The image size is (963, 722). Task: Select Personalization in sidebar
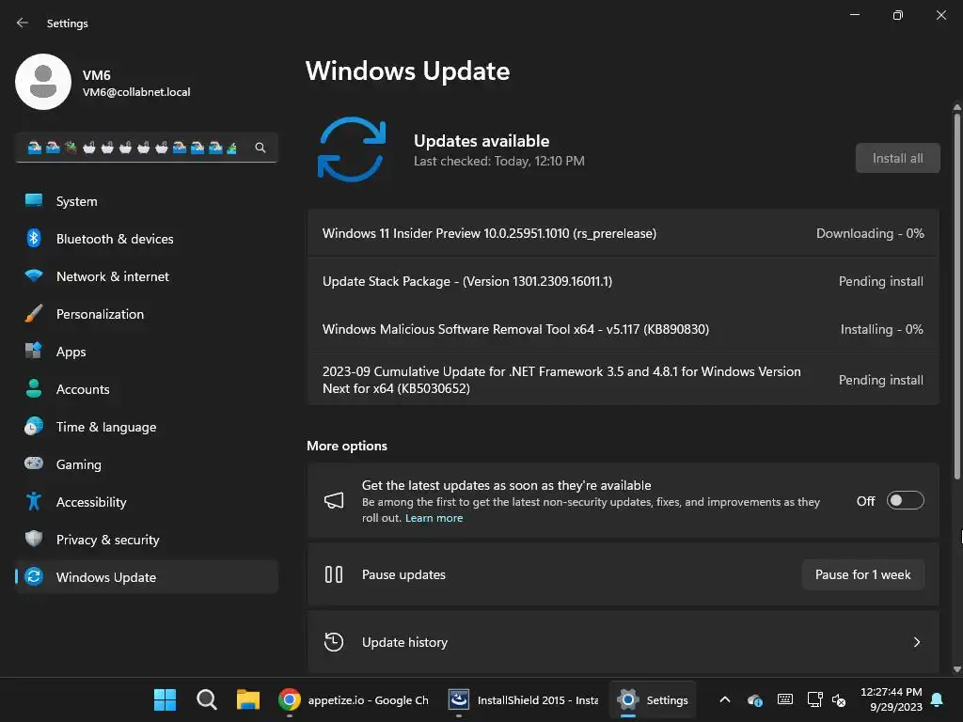pyautogui.click(x=146, y=313)
